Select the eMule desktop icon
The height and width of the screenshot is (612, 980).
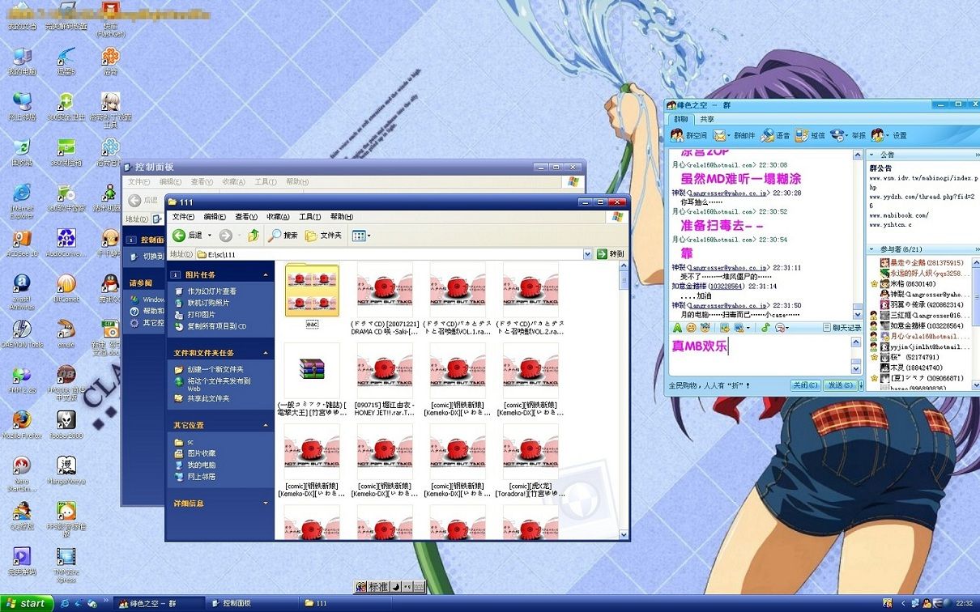tap(66, 334)
